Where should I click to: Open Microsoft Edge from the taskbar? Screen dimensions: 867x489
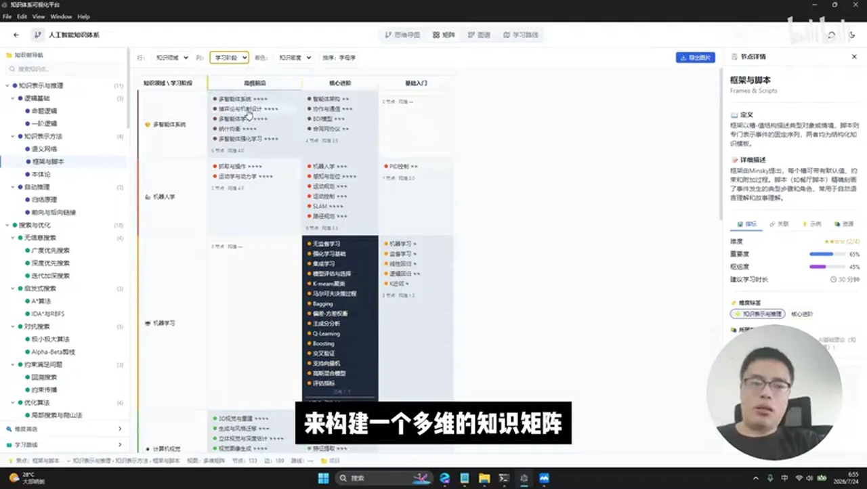[444, 478]
